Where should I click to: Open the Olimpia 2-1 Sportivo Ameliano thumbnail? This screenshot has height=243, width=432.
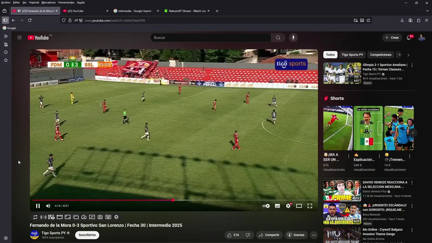click(x=342, y=73)
